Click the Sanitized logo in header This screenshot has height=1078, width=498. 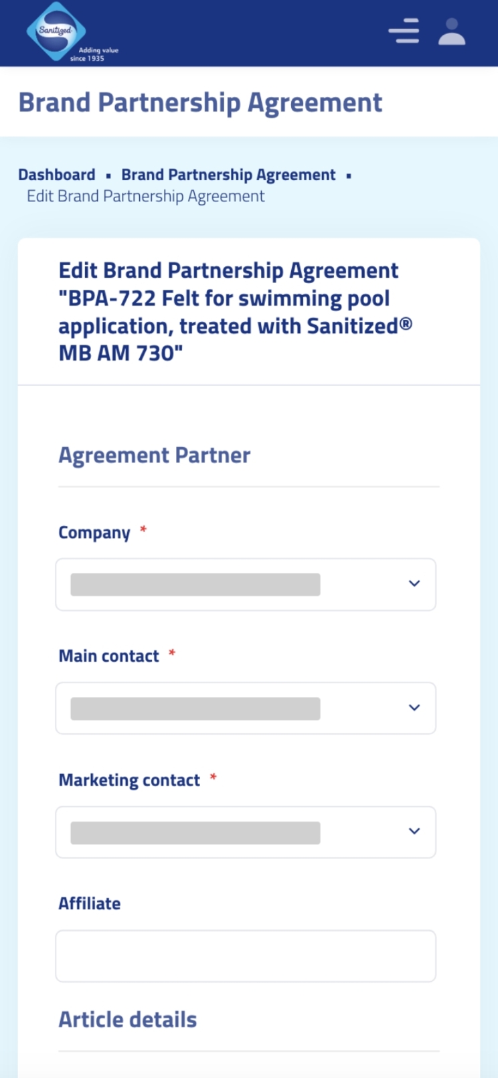click(57, 31)
